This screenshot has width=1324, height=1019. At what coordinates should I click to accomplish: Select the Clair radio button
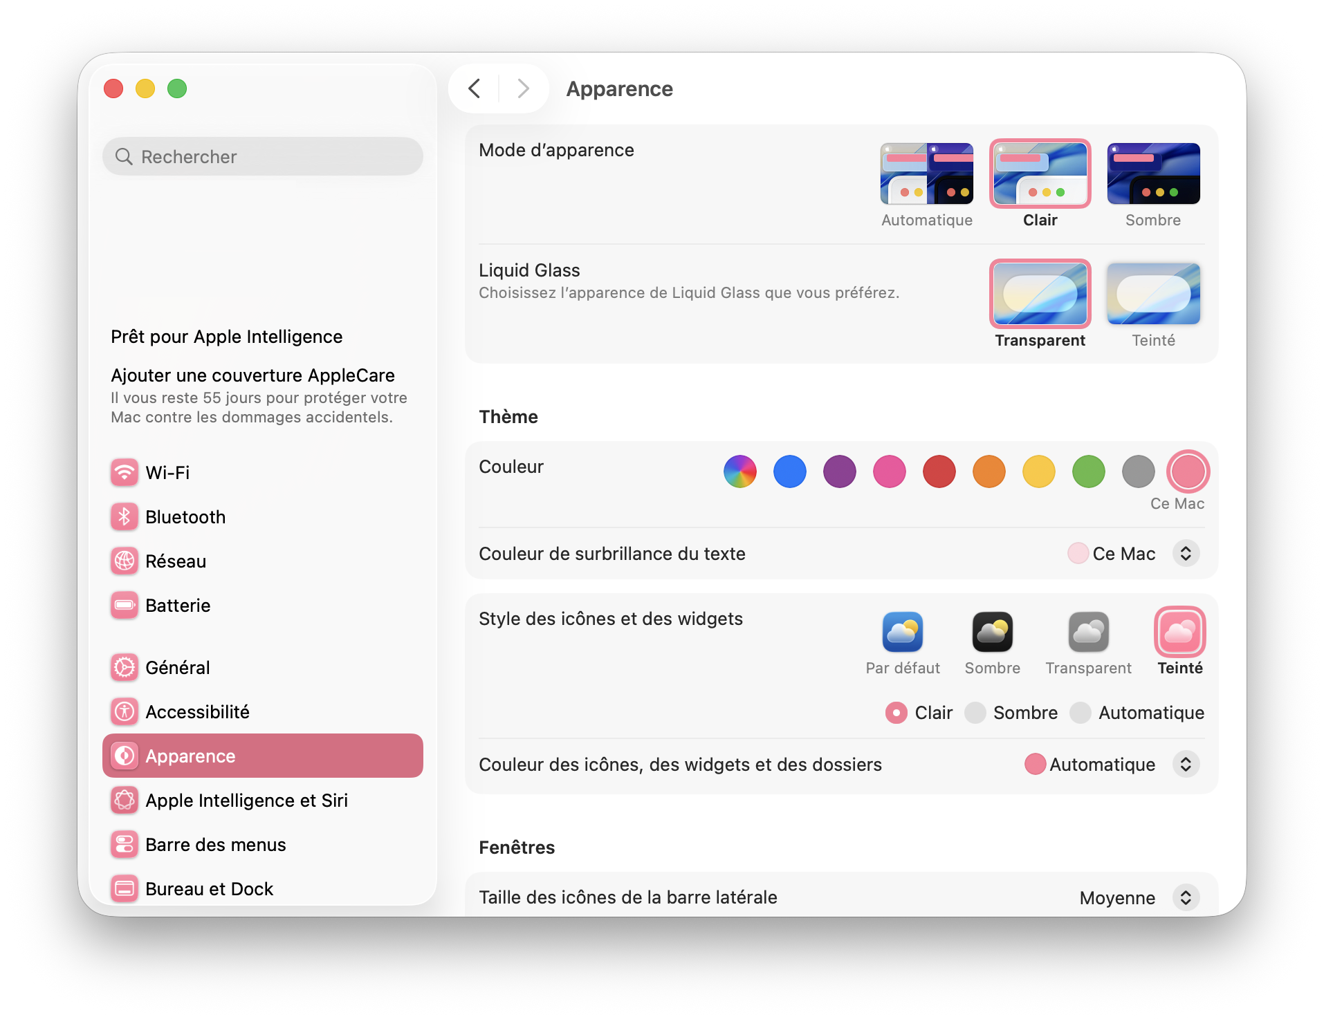[897, 713]
